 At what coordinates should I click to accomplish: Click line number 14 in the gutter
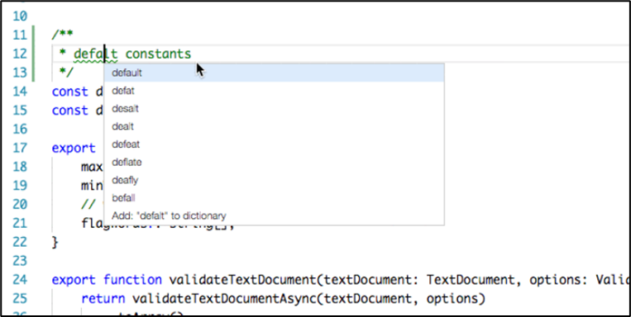click(20, 92)
